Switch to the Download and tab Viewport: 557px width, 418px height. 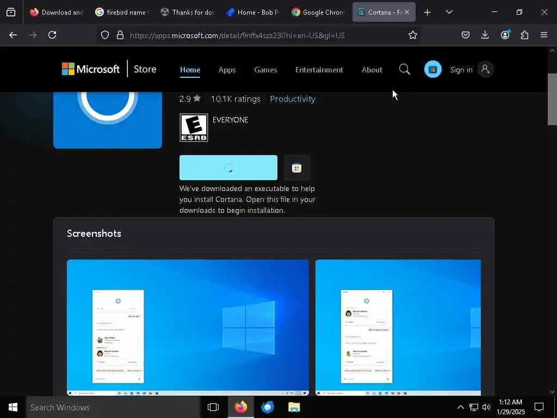click(x=57, y=13)
